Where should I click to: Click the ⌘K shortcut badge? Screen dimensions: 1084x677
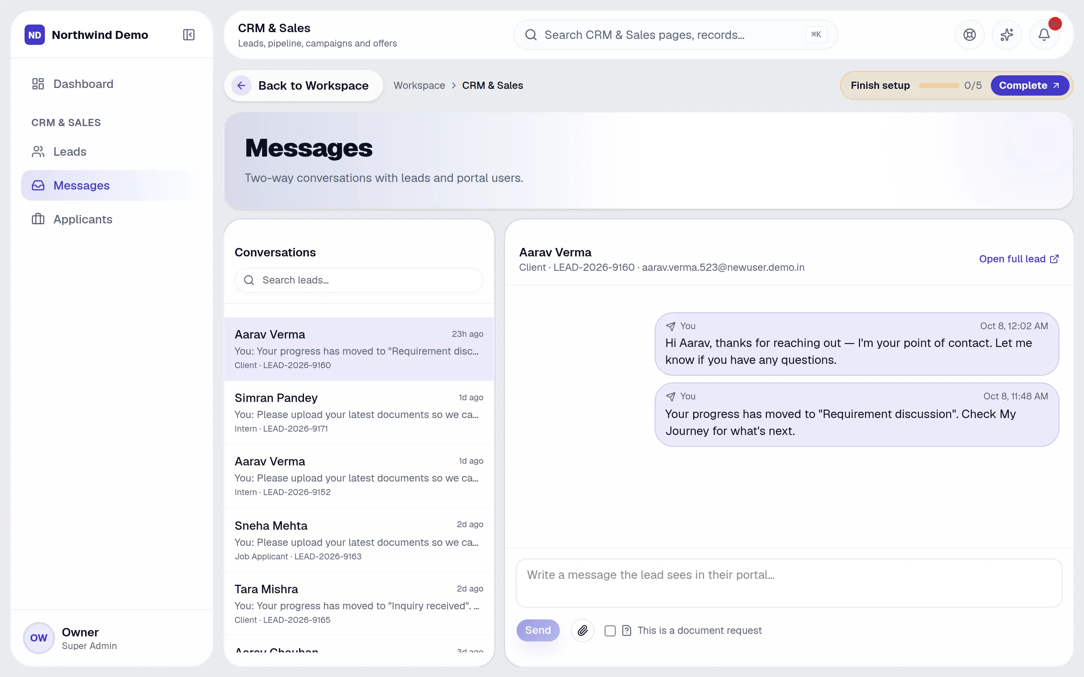(x=816, y=34)
